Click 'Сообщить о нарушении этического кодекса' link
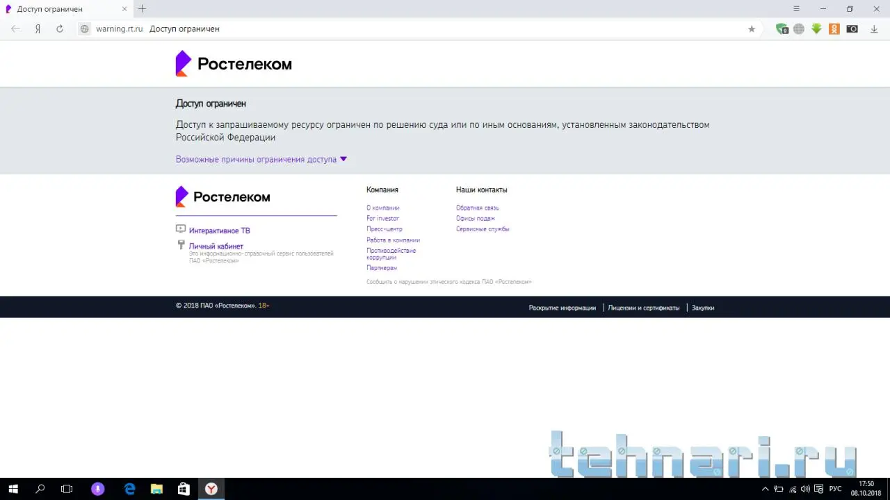Viewport: 890px width, 500px height. 449,282
